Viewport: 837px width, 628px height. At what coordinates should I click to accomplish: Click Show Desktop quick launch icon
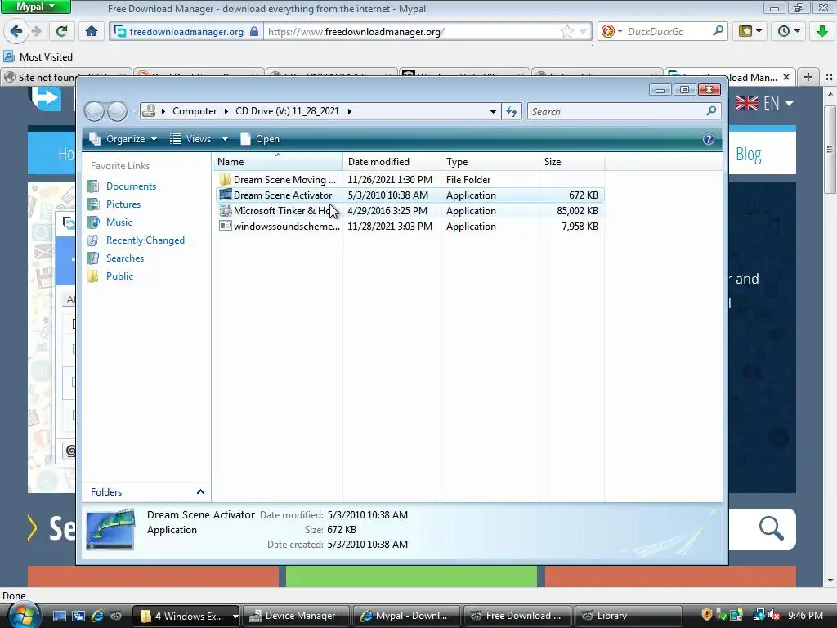59,616
